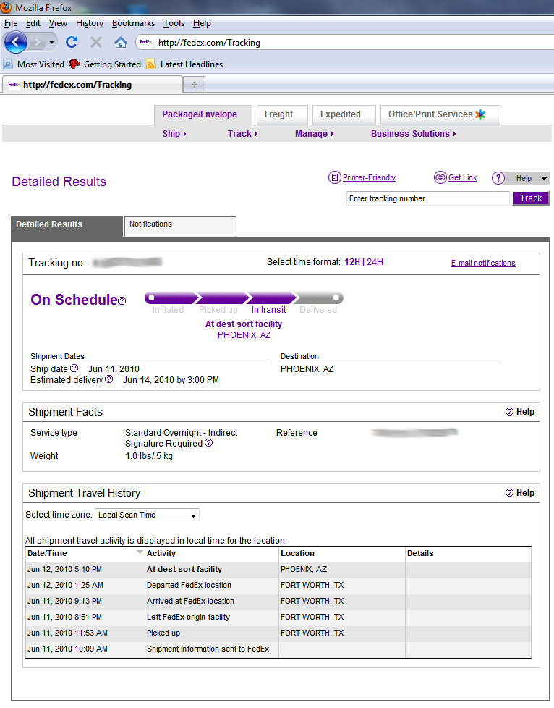Click the Home icon in toolbar
554x708 pixels.
tap(121, 43)
